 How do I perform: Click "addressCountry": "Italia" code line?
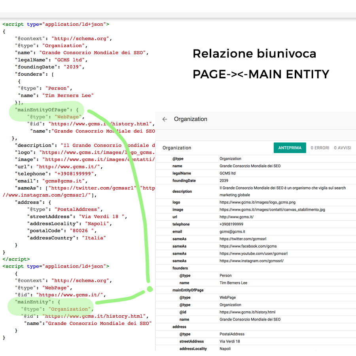66,238
